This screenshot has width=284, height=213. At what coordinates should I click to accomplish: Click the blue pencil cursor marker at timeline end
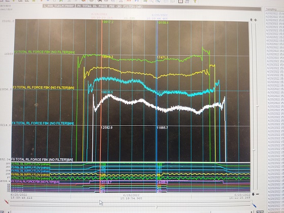tap(254, 205)
